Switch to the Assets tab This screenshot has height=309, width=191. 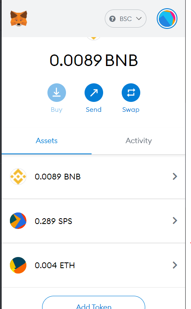pyautogui.click(x=47, y=141)
